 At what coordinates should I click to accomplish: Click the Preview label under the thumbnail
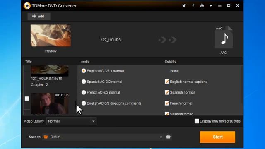[x=51, y=51]
